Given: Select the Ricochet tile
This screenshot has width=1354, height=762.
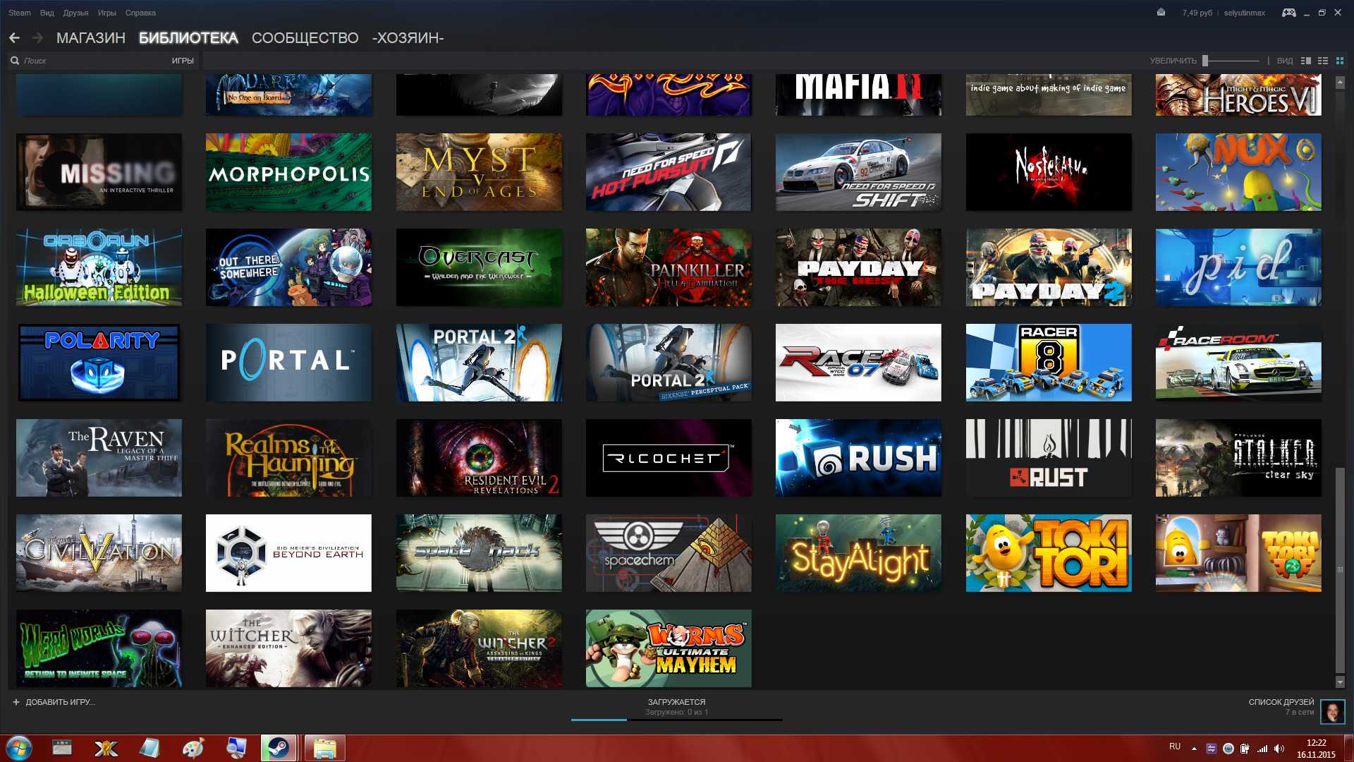Looking at the screenshot, I should 669,457.
